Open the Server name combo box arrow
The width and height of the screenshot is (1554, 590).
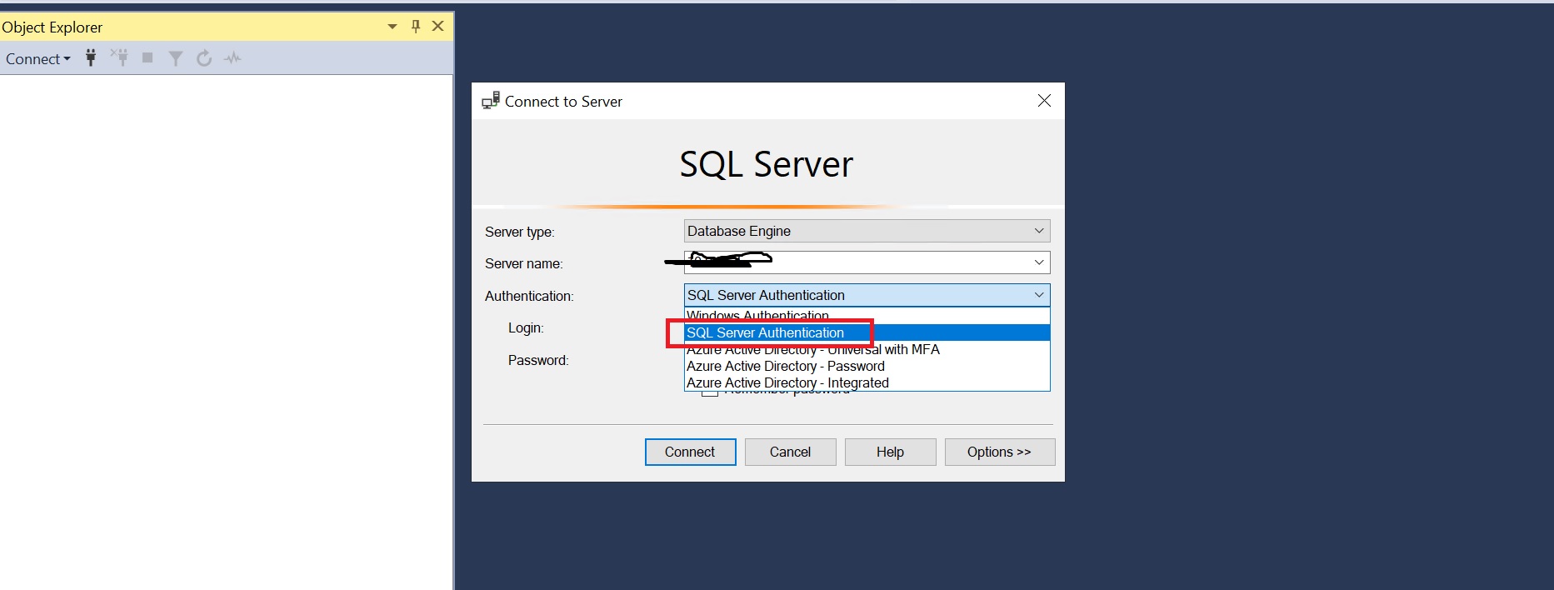click(x=1039, y=262)
